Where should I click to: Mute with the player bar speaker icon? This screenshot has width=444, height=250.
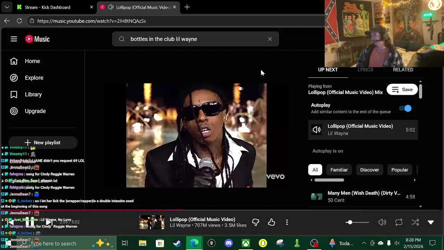coord(382,222)
